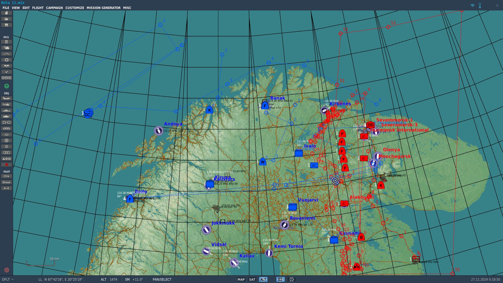Open the weather settings cloud icon

pyautogui.click(x=6, y=48)
